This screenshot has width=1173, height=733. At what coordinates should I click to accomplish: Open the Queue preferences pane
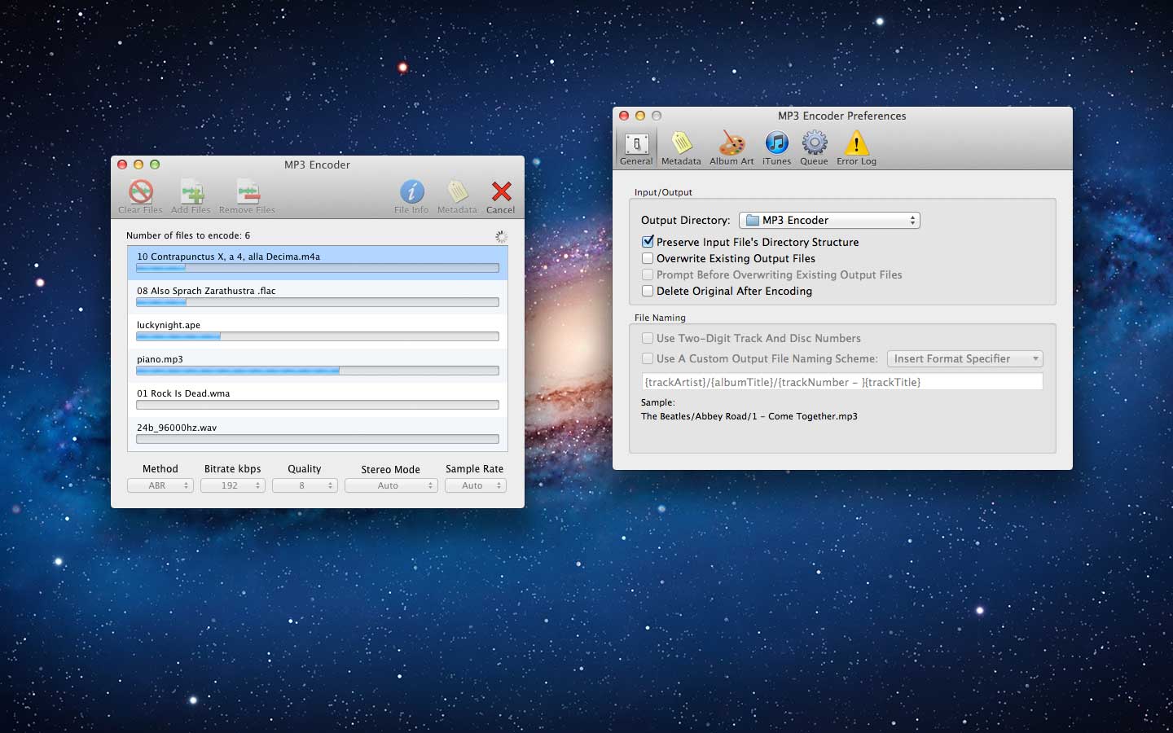[x=813, y=147]
